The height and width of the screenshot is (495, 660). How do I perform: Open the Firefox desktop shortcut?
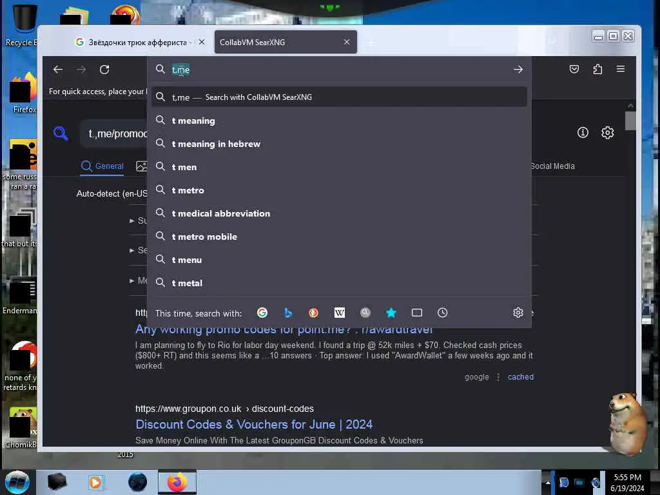pos(24,93)
